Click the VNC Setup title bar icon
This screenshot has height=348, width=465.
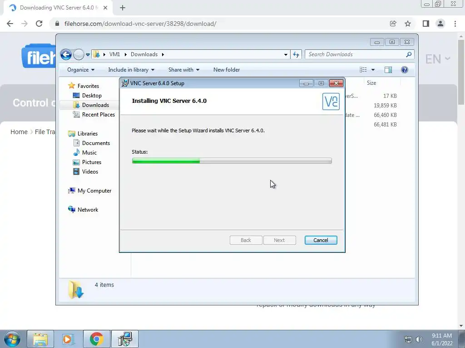click(x=125, y=83)
